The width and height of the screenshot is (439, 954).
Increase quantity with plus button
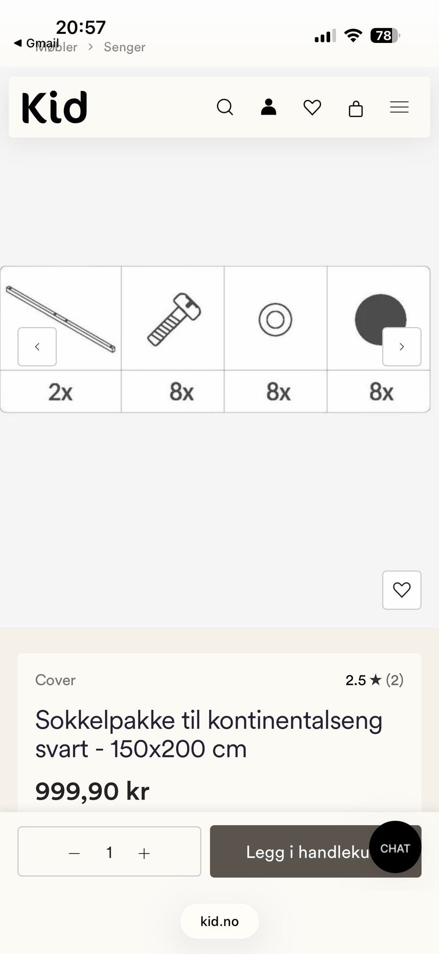(x=144, y=853)
